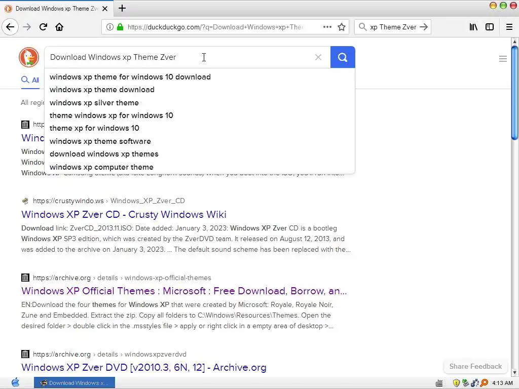
Task: Go back to the previous page
Action: point(10,27)
